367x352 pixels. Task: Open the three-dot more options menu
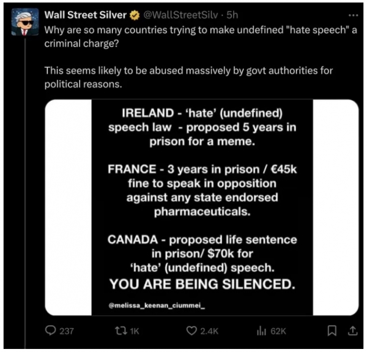353,15
